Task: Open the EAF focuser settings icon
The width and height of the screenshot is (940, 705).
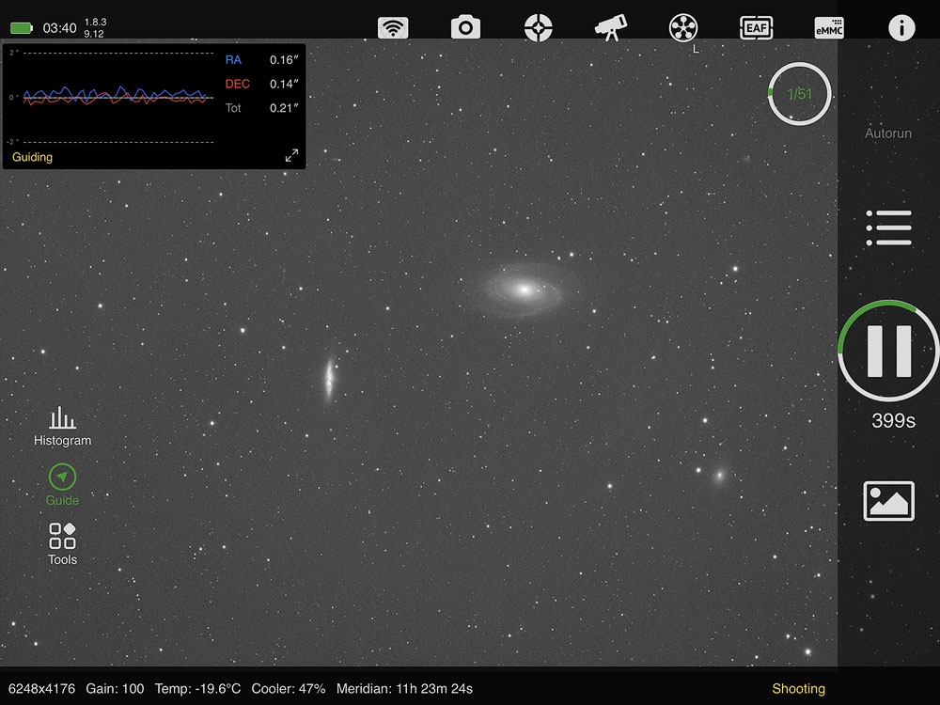Action: [x=756, y=27]
